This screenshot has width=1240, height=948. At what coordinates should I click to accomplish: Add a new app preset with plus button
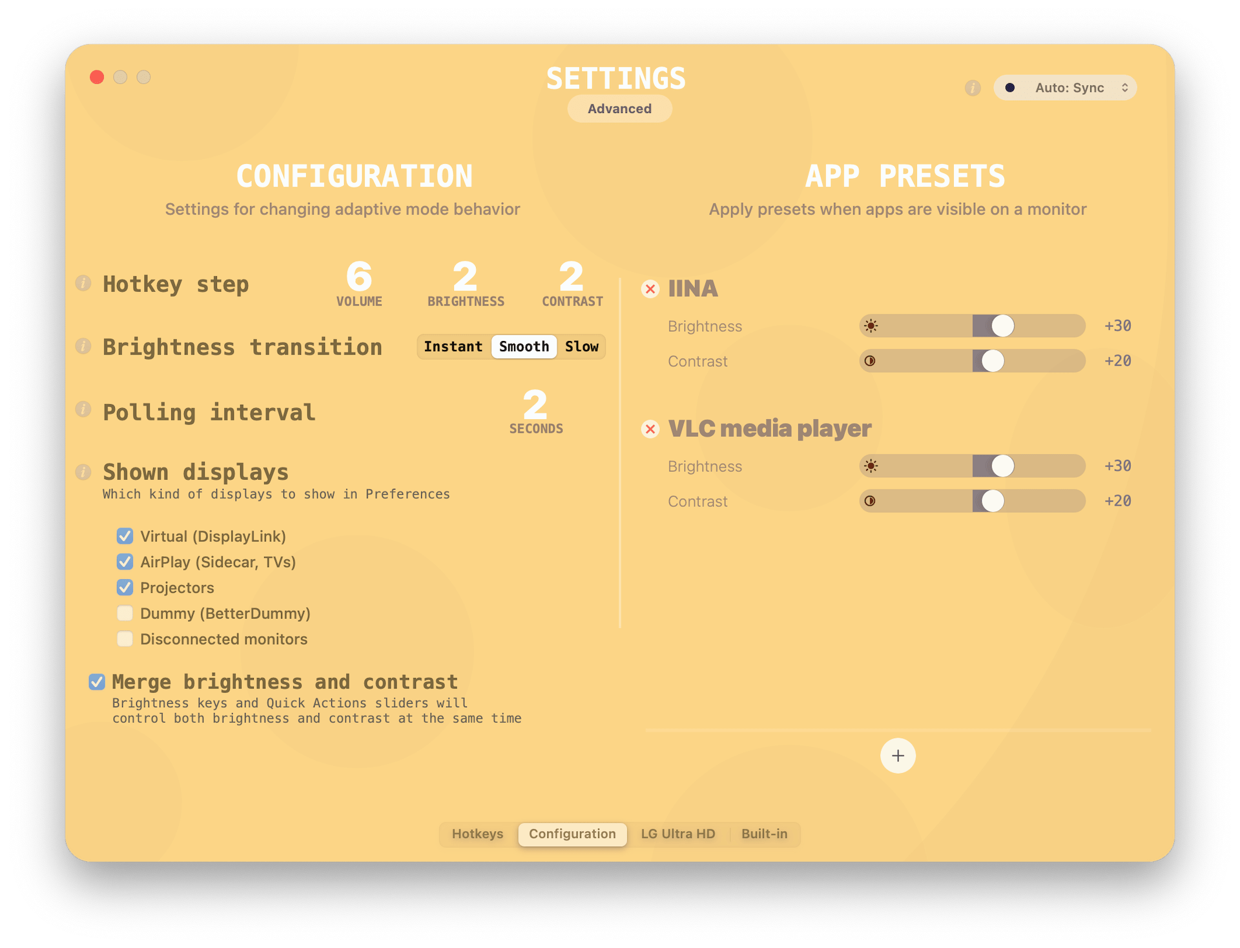point(898,756)
